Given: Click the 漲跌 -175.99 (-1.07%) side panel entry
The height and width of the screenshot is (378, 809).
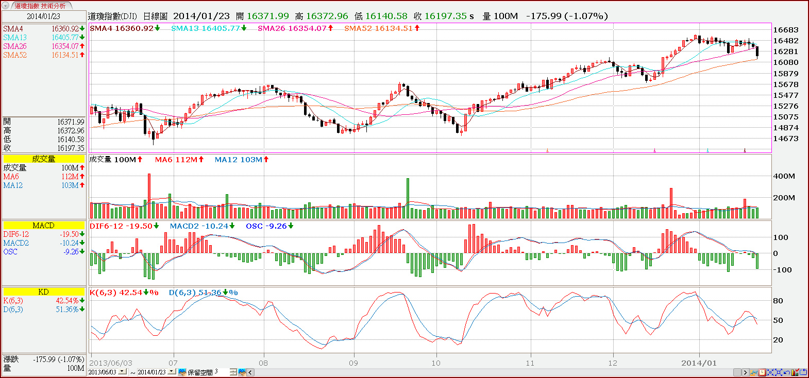Looking at the screenshot, I should pyautogui.click(x=44, y=359).
